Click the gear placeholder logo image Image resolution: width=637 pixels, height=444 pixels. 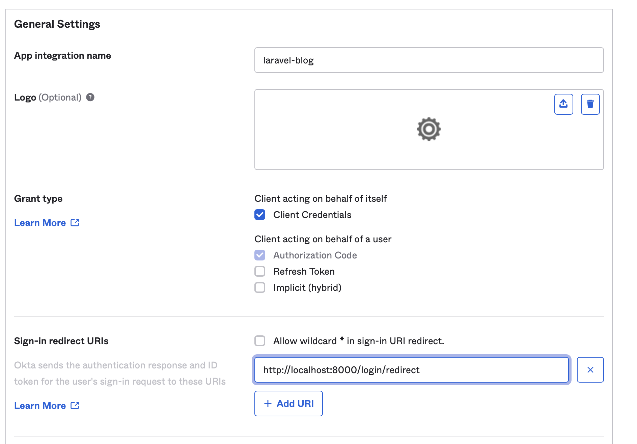pos(428,129)
